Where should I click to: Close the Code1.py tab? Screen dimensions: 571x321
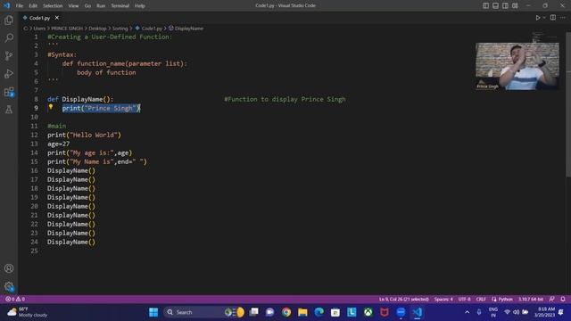(x=57, y=18)
